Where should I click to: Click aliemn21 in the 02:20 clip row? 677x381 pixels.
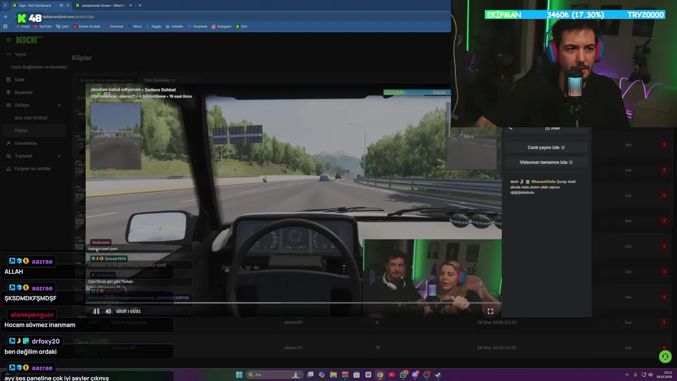click(x=293, y=322)
